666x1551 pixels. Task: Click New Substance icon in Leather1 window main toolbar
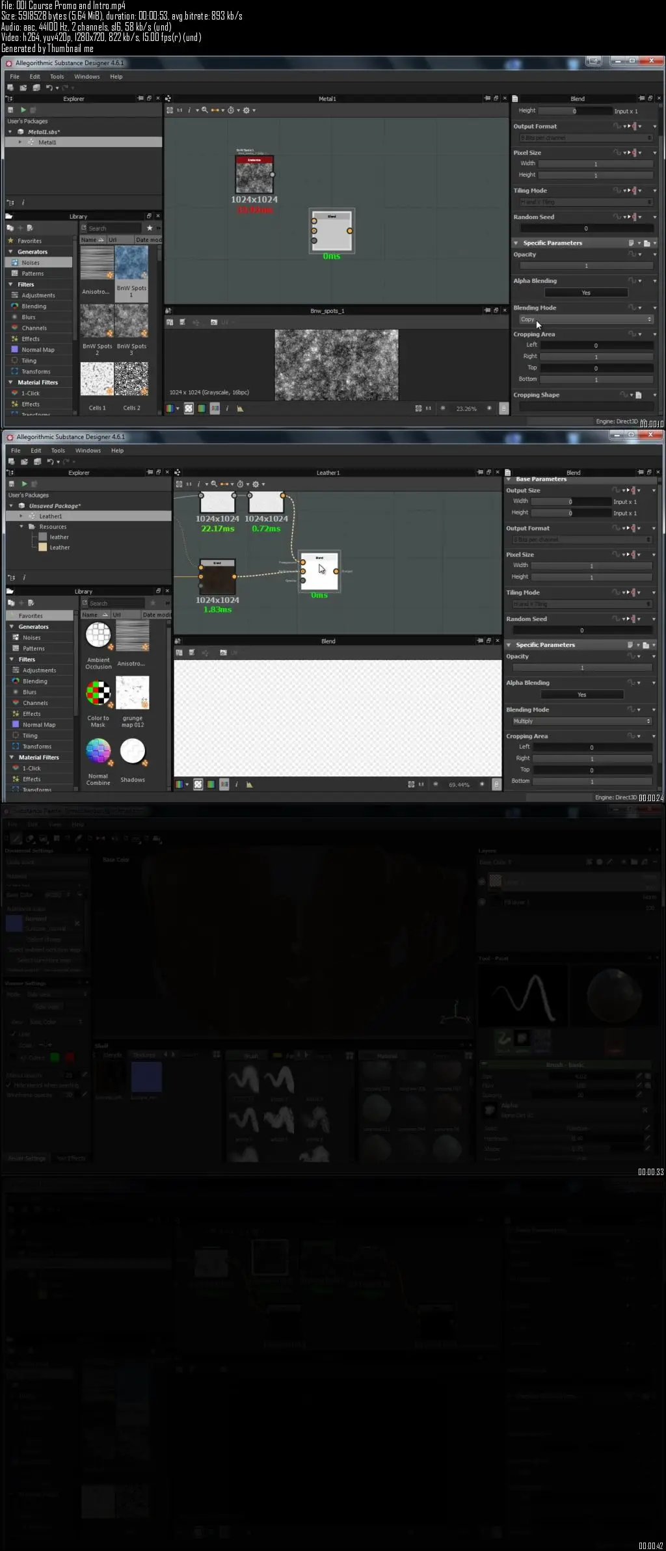click(x=11, y=462)
